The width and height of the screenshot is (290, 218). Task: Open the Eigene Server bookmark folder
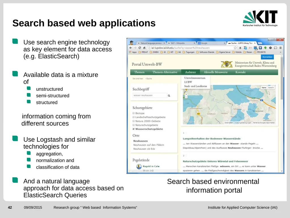(223, 52)
